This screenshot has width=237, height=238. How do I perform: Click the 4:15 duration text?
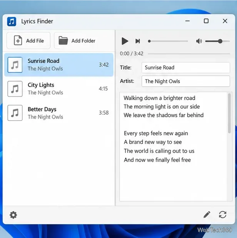pyautogui.click(x=103, y=89)
